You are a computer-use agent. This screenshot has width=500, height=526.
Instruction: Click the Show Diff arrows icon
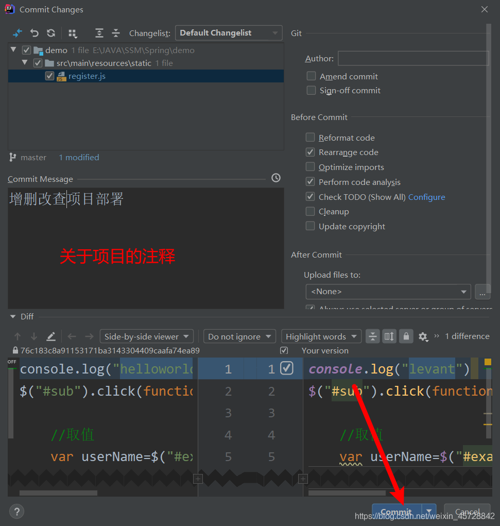(x=17, y=33)
